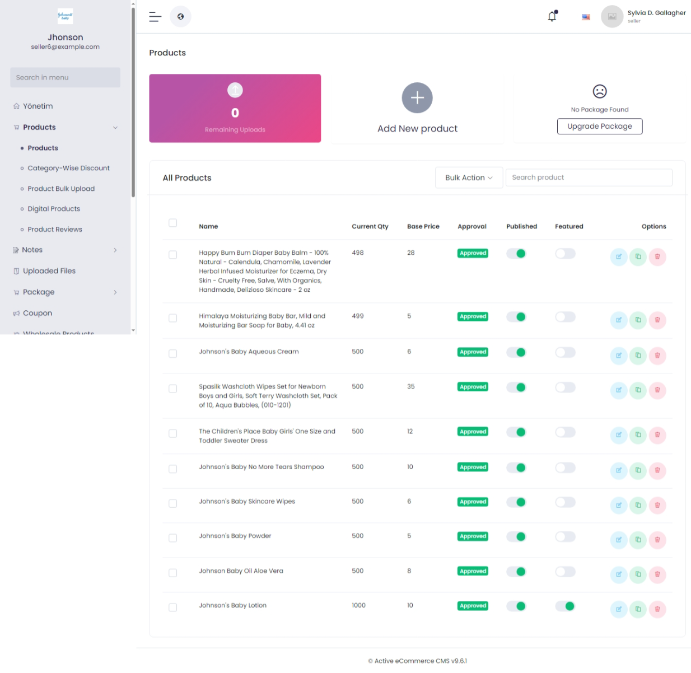Click the globe icon in top bar
This screenshot has width=691, height=673.
pos(180,17)
